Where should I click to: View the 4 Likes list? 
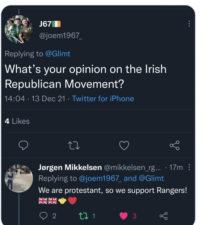[17, 121]
